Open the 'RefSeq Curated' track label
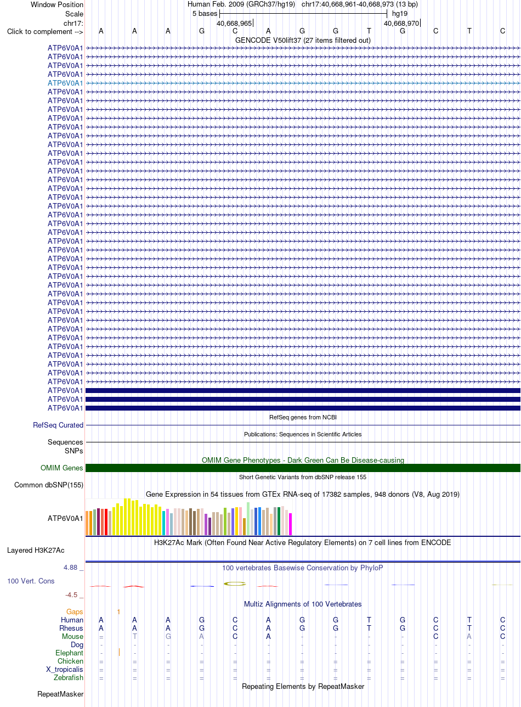 click(x=58, y=425)
